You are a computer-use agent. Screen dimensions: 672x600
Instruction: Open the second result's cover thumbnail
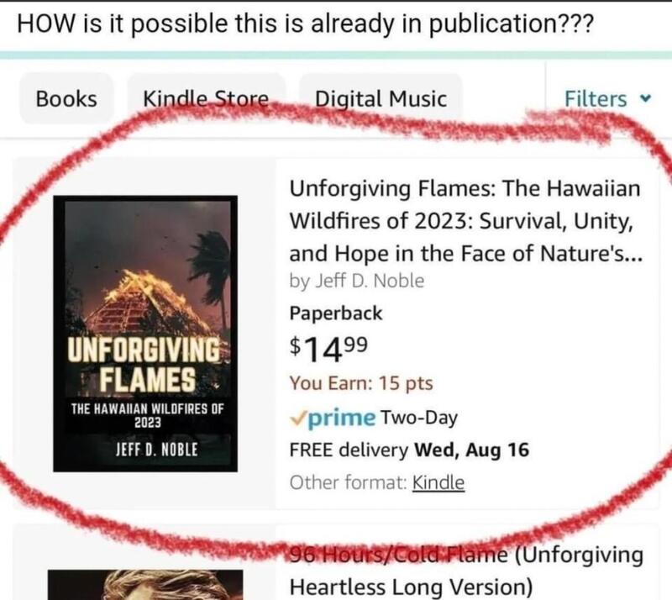click(145, 585)
